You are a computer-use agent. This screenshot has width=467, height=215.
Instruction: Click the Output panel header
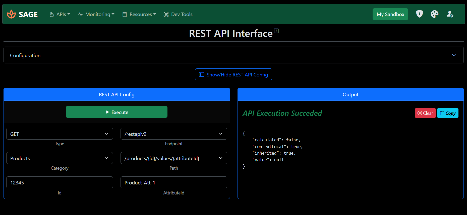pos(351,94)
